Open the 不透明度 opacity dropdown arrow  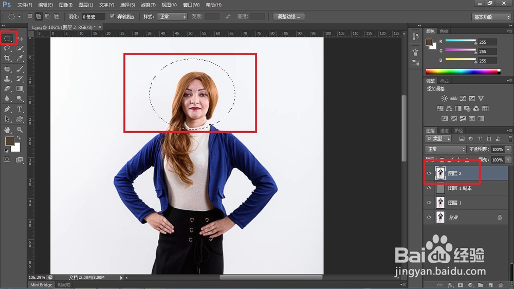coord(508,149)
